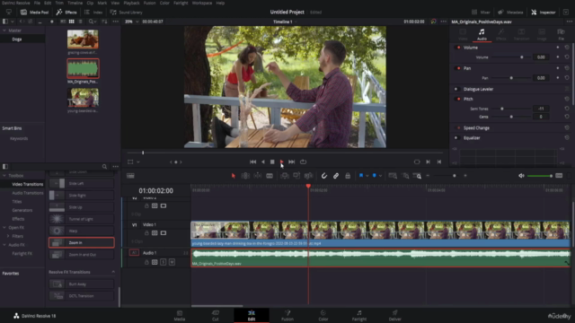
Task: Click the Media Pool search magnifier
Action: coord(91,22)
